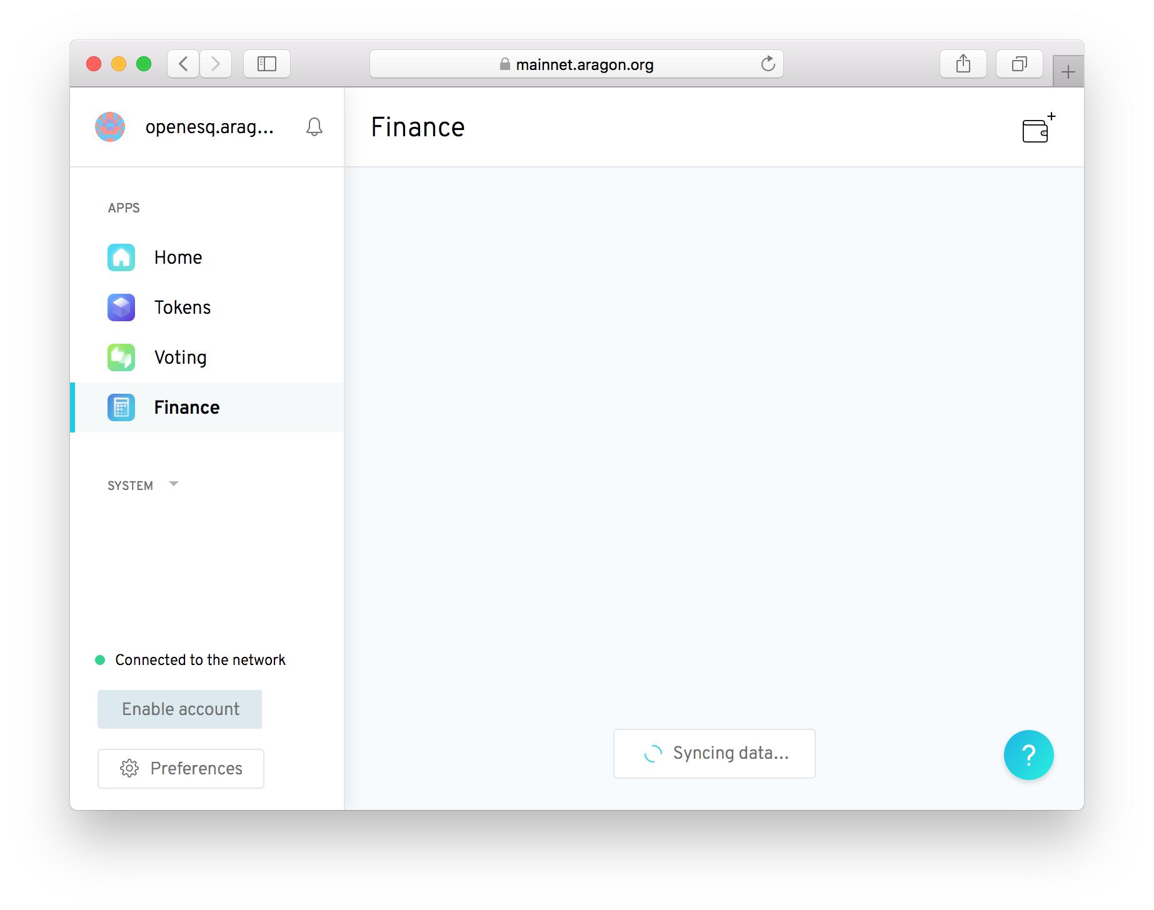Image resolution: width=1154 pixels, height=910 pixels.
Task: Expand the SYSTEM section
Action: [143, 486]
